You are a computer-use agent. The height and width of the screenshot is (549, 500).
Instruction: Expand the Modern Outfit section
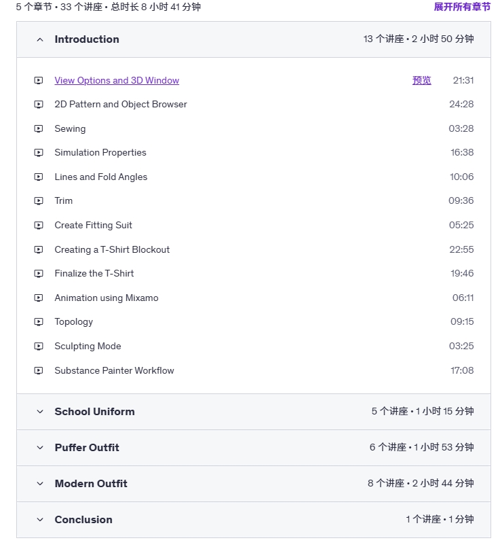(x=254, y=484)
